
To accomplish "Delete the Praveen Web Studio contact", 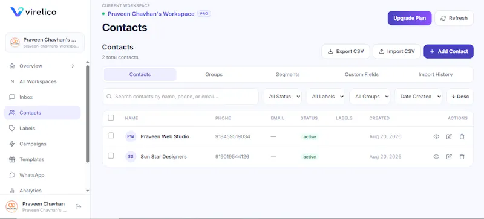I will point(462,136).
